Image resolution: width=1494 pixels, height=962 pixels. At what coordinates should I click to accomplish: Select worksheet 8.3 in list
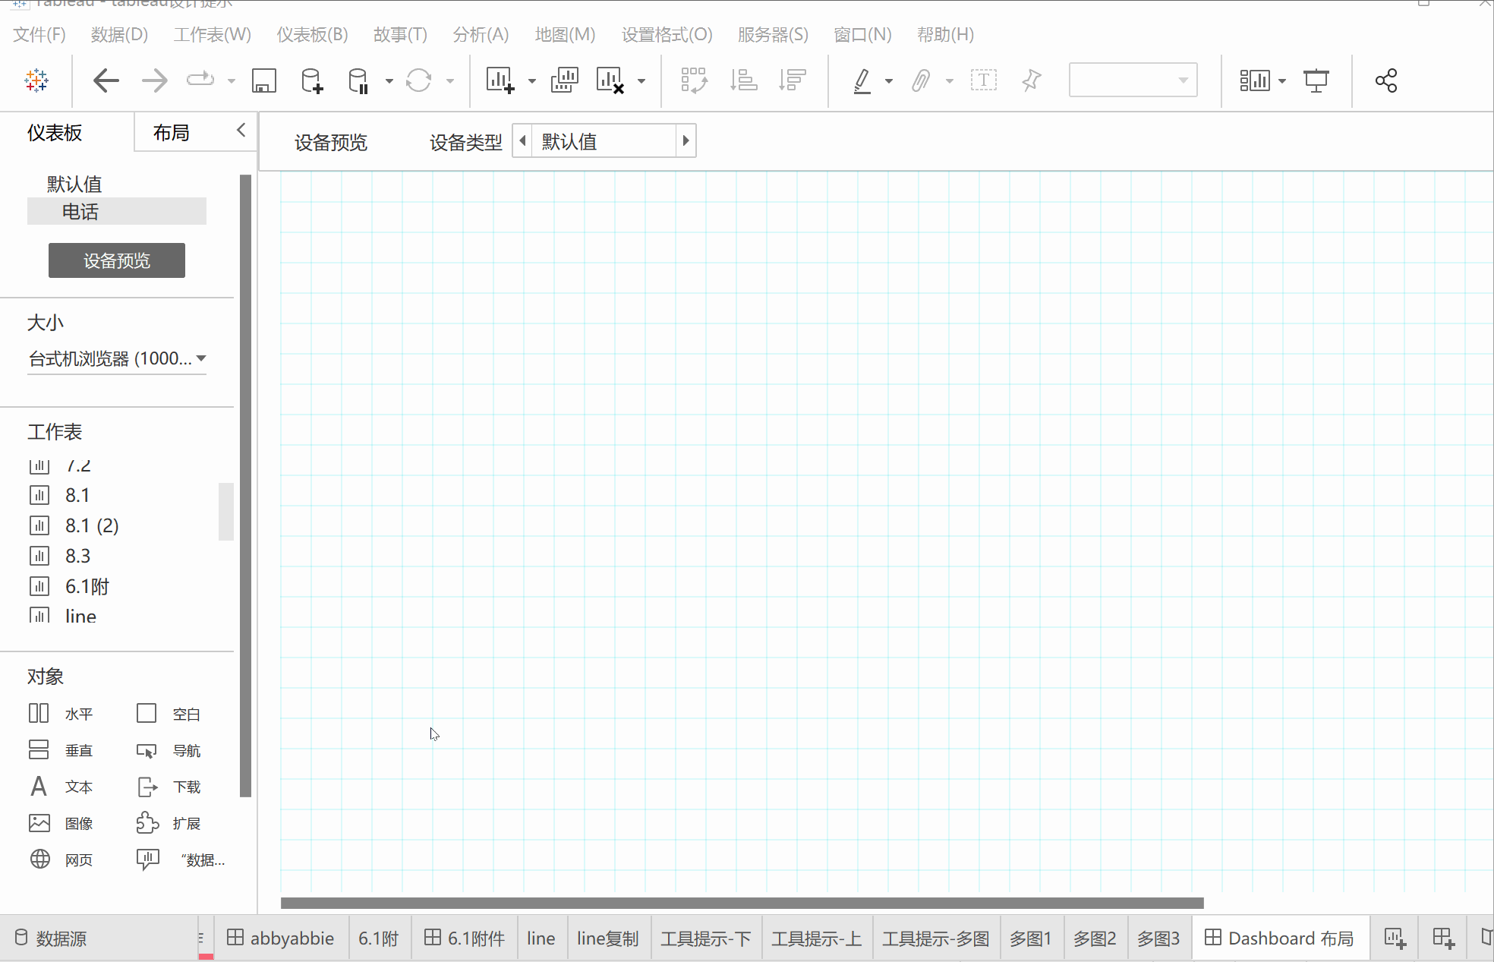tap(77, 556)
